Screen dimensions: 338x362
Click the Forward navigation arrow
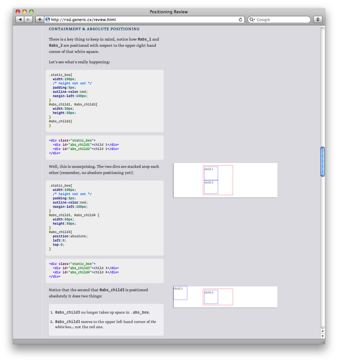click(x=29, y=19)
